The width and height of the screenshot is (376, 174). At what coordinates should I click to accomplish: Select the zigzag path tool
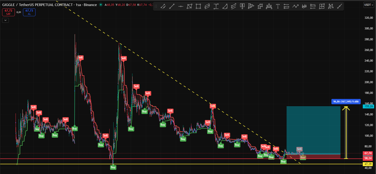[x=295, y=6]
